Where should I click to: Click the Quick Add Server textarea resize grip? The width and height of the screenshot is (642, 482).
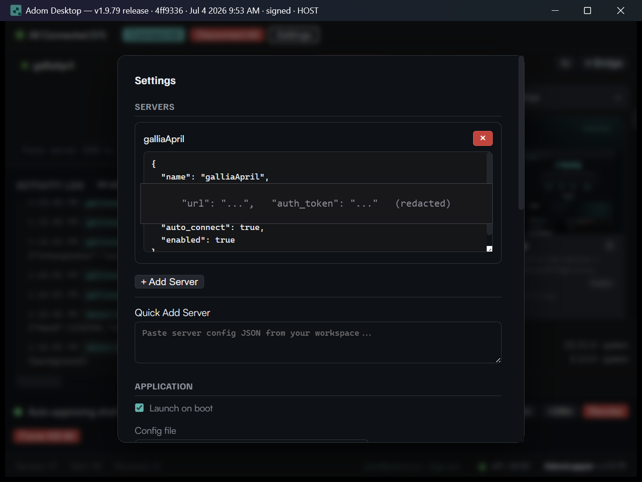click(x=498, y=360)
